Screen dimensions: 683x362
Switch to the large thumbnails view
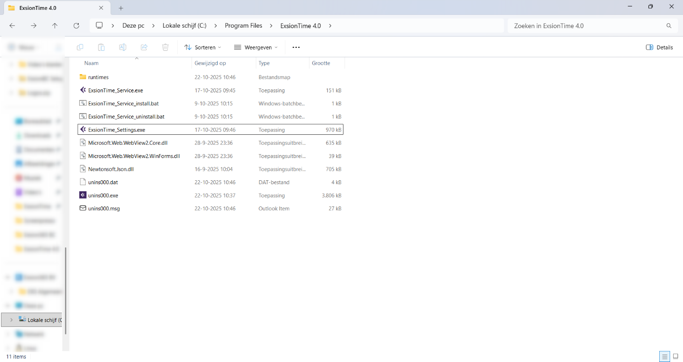[676, 357]
